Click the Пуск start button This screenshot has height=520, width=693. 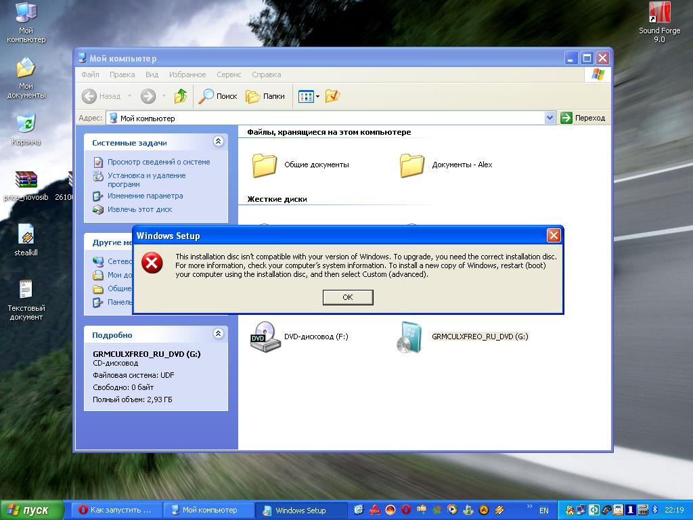tap(32, 510)
